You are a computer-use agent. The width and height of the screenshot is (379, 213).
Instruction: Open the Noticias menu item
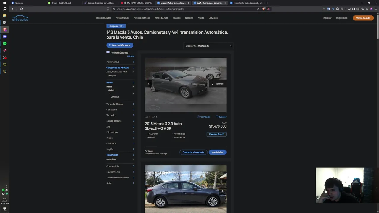click(x=189, y=18)
